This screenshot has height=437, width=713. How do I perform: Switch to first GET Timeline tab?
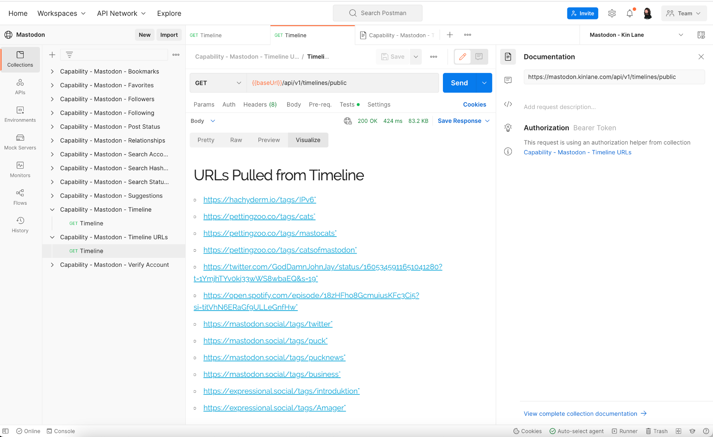click(x=227, y=35)
